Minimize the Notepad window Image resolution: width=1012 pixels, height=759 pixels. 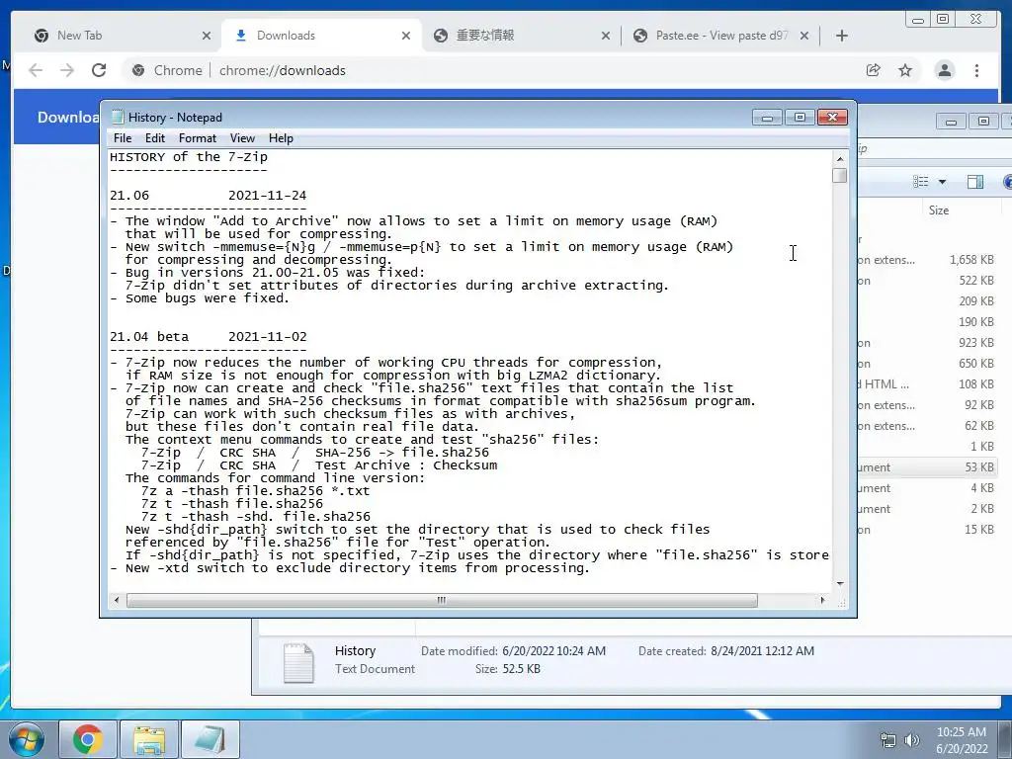tap(767, 118)
